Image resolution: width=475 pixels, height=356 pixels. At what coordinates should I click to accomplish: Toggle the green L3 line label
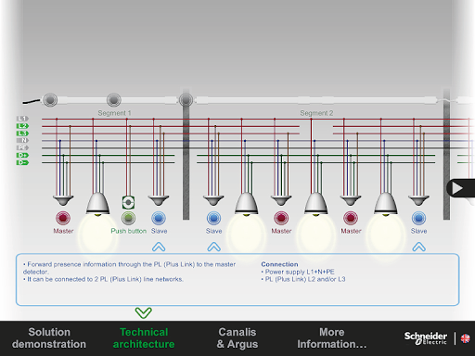(x=22, y=133)
